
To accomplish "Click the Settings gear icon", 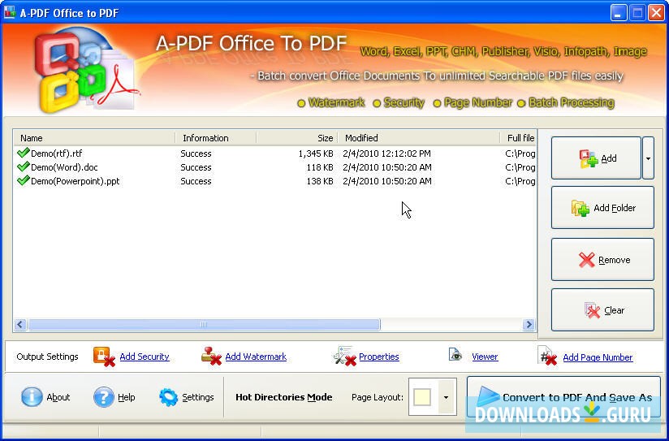I will tap(169, 397).
